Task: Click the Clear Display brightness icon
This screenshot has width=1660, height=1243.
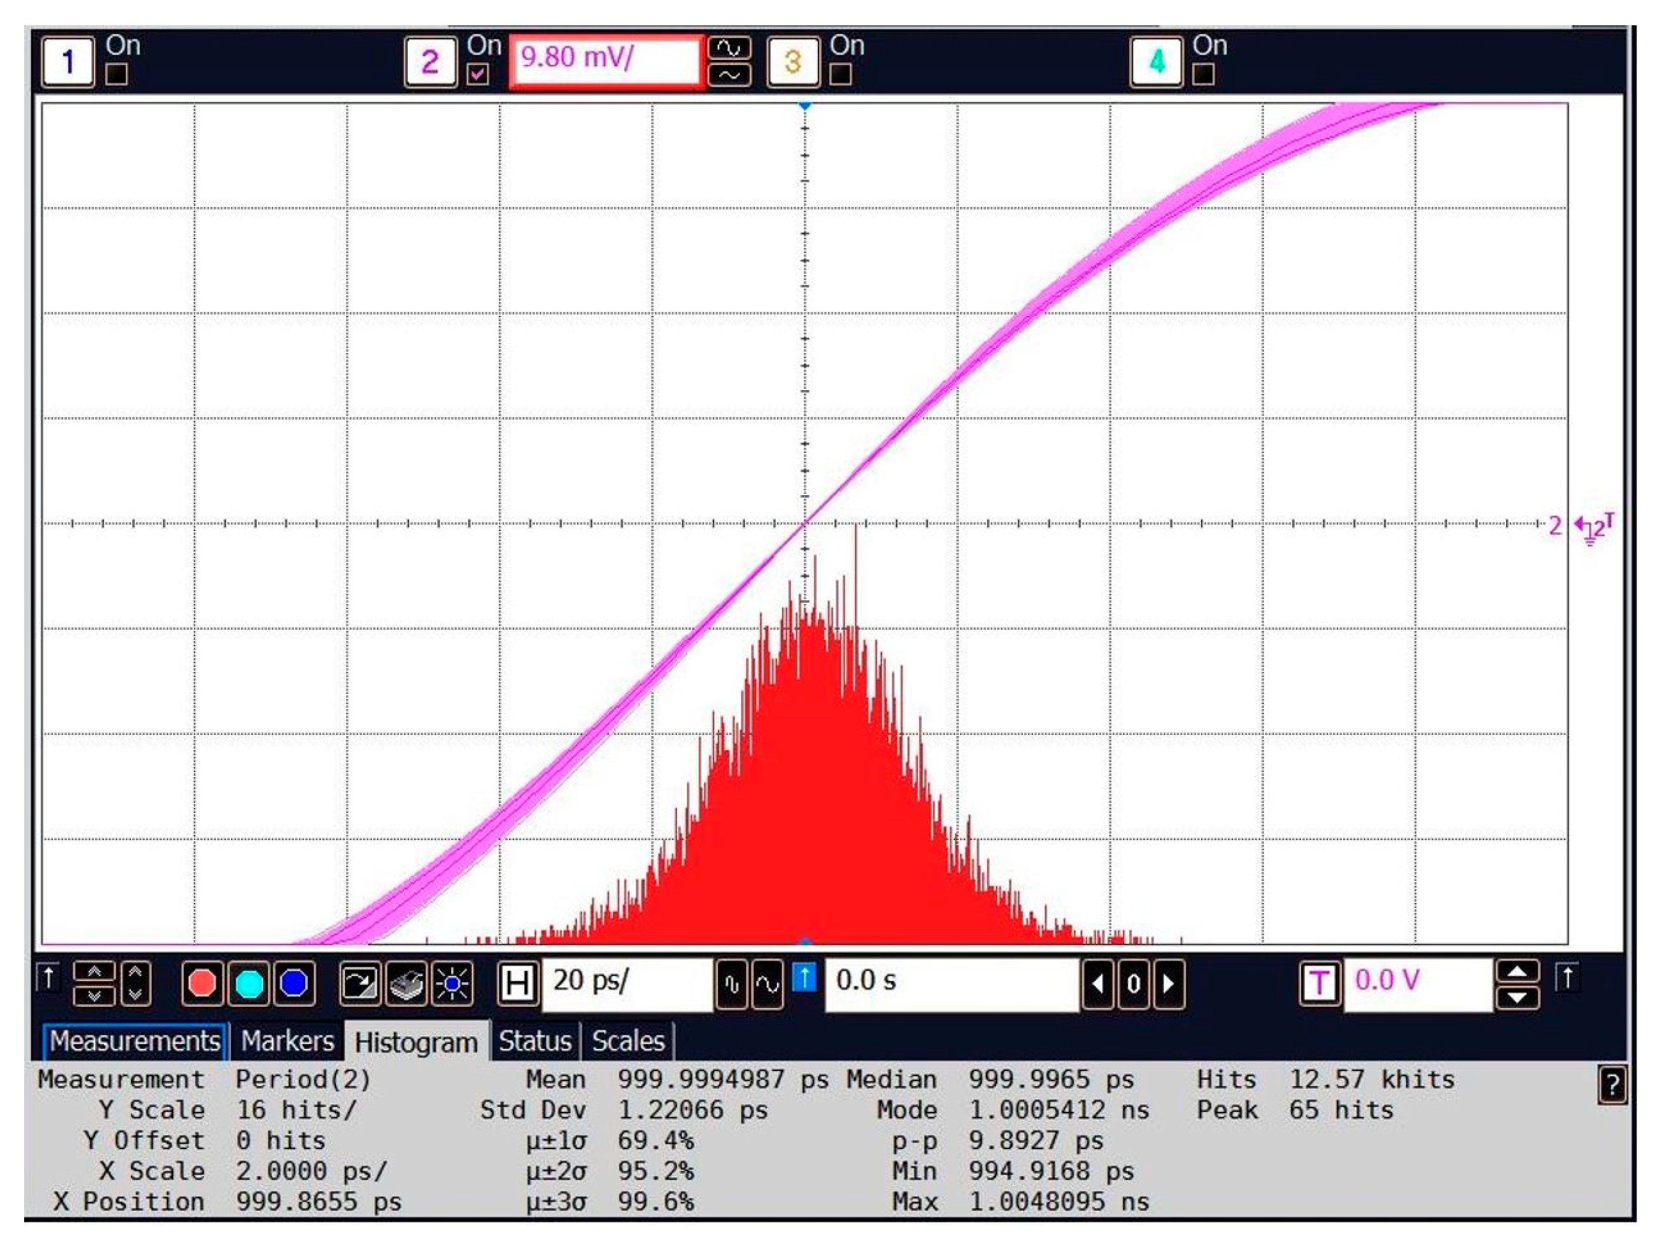Action: pyautogui.click(x=452, y=984)
